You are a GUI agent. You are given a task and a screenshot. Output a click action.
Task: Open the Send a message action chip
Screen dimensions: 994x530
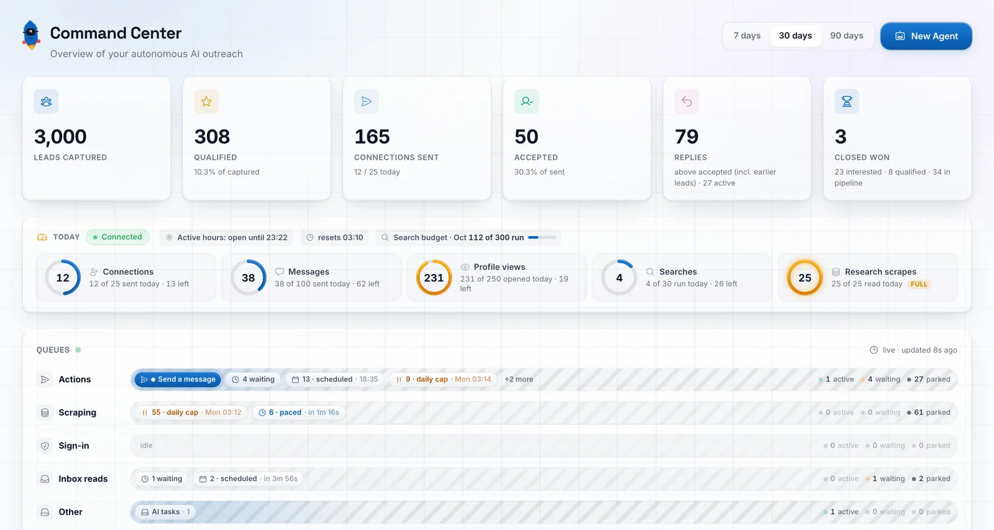tap(178, 380)
